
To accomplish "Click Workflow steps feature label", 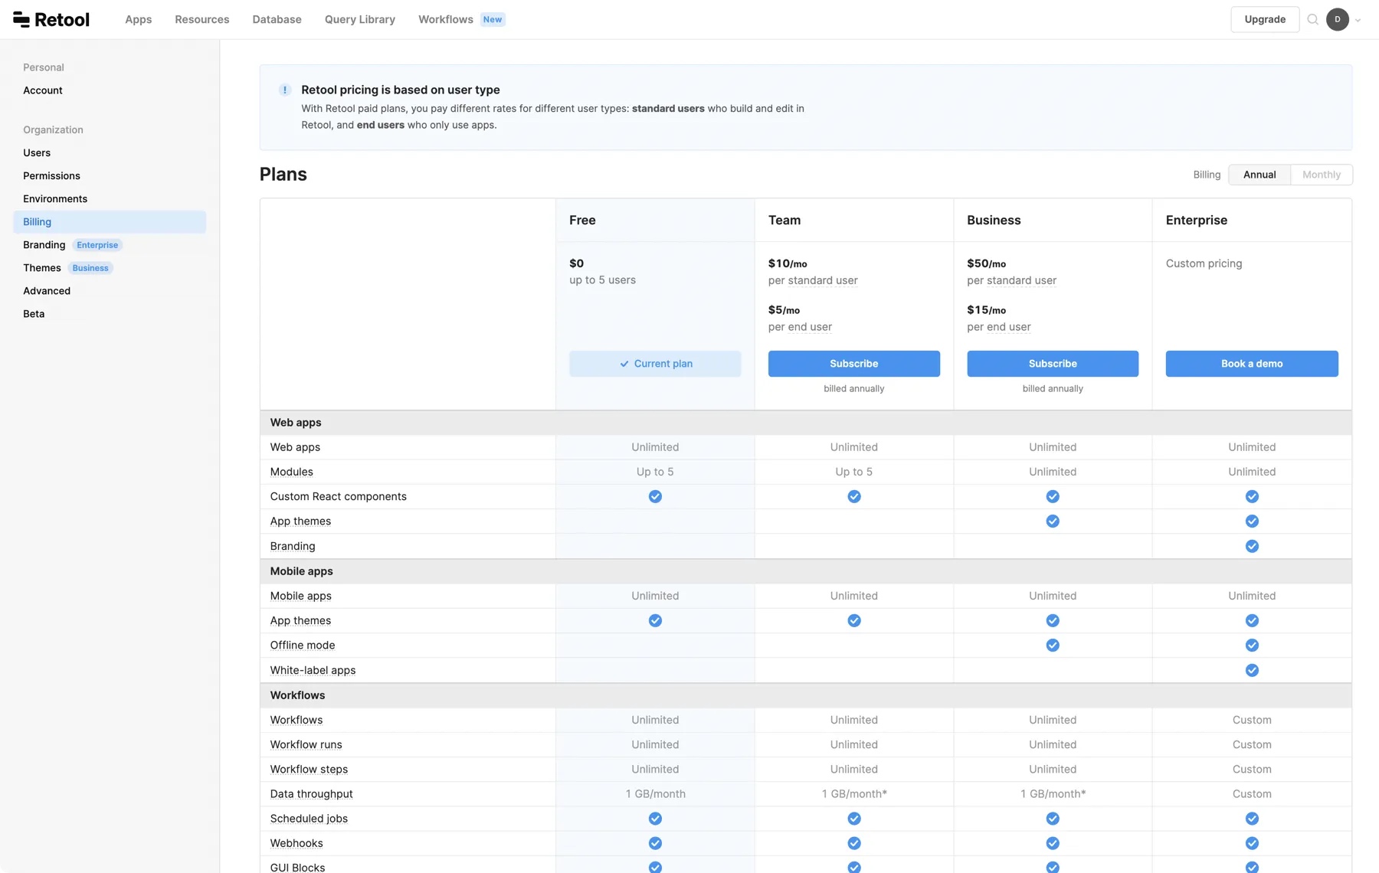I will click(x=309, y=769).
